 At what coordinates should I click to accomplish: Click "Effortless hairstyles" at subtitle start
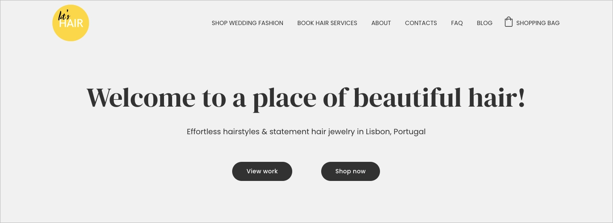point(223,132)
